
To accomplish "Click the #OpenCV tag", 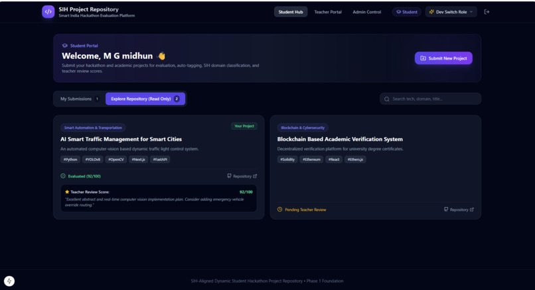I will coord(116,160).
